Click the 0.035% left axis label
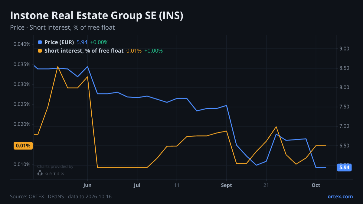Screen dimensions: 363x204 (22, 64)
